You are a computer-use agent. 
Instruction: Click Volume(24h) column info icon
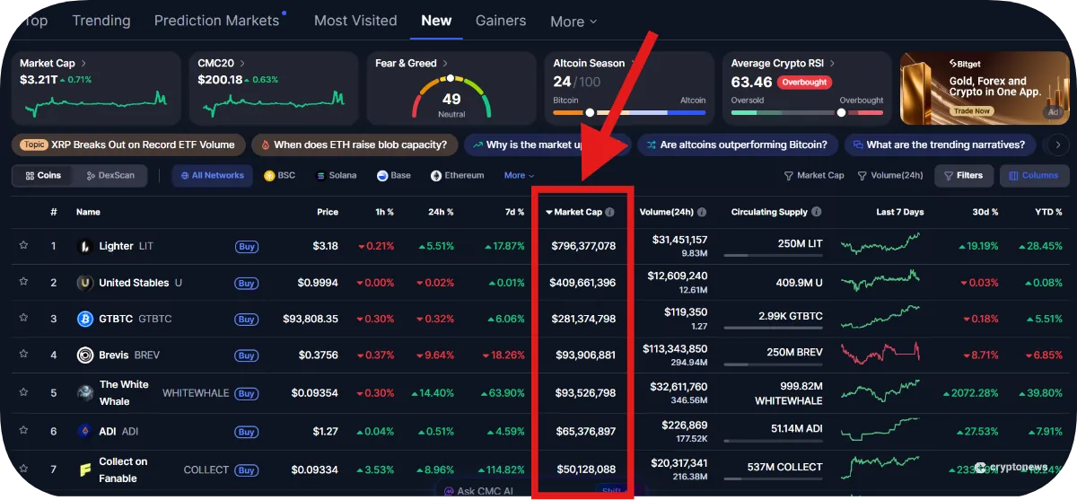[x=702, y=213]
